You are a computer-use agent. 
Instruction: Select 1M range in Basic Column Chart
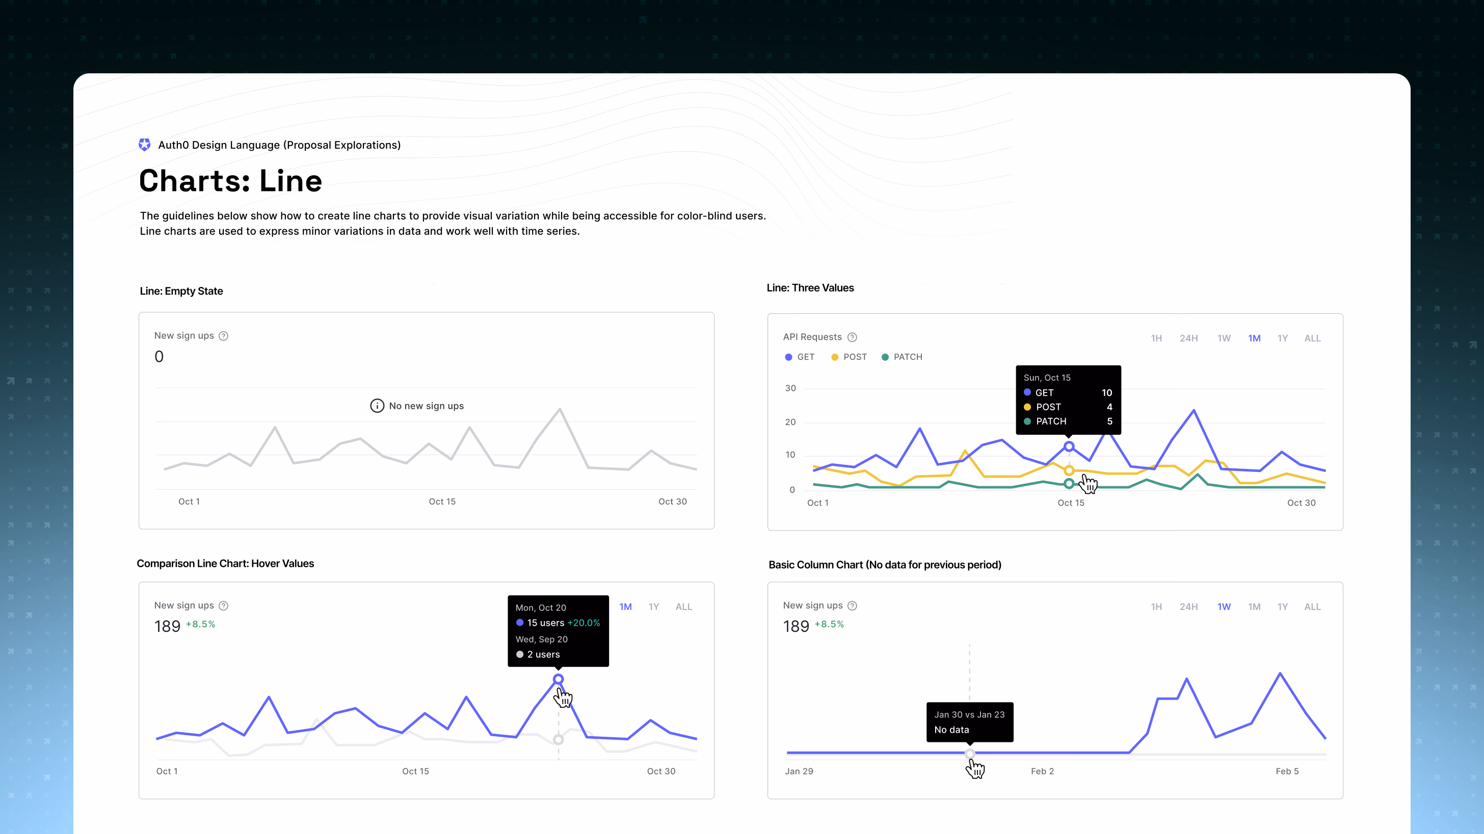click(x=1254, y=606)
